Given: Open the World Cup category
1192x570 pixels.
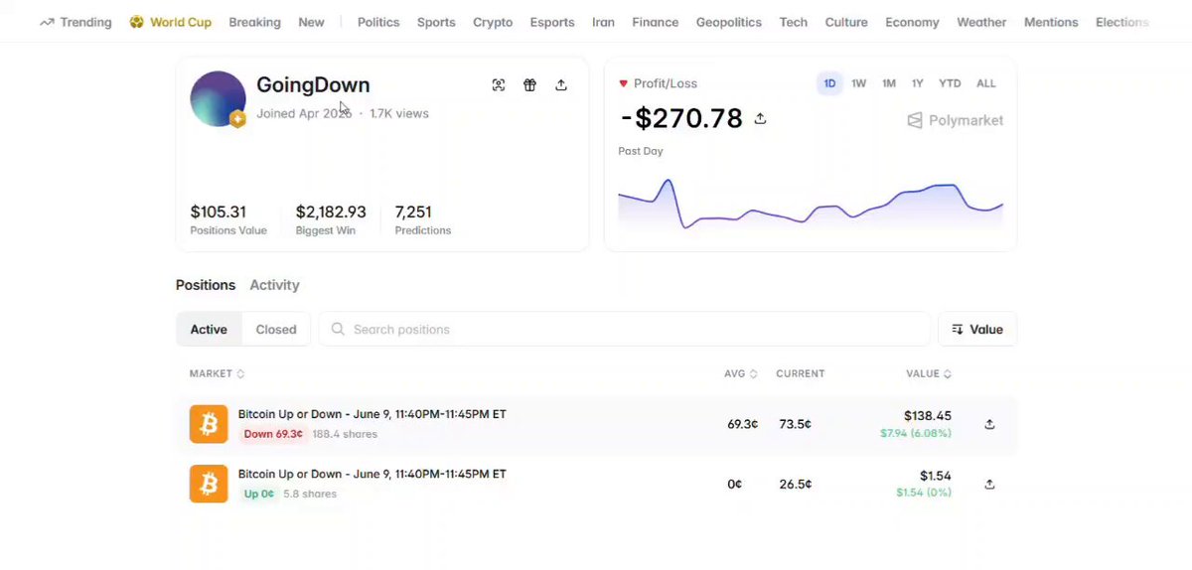Looking at the screenshot, I should tap(171, 22).
